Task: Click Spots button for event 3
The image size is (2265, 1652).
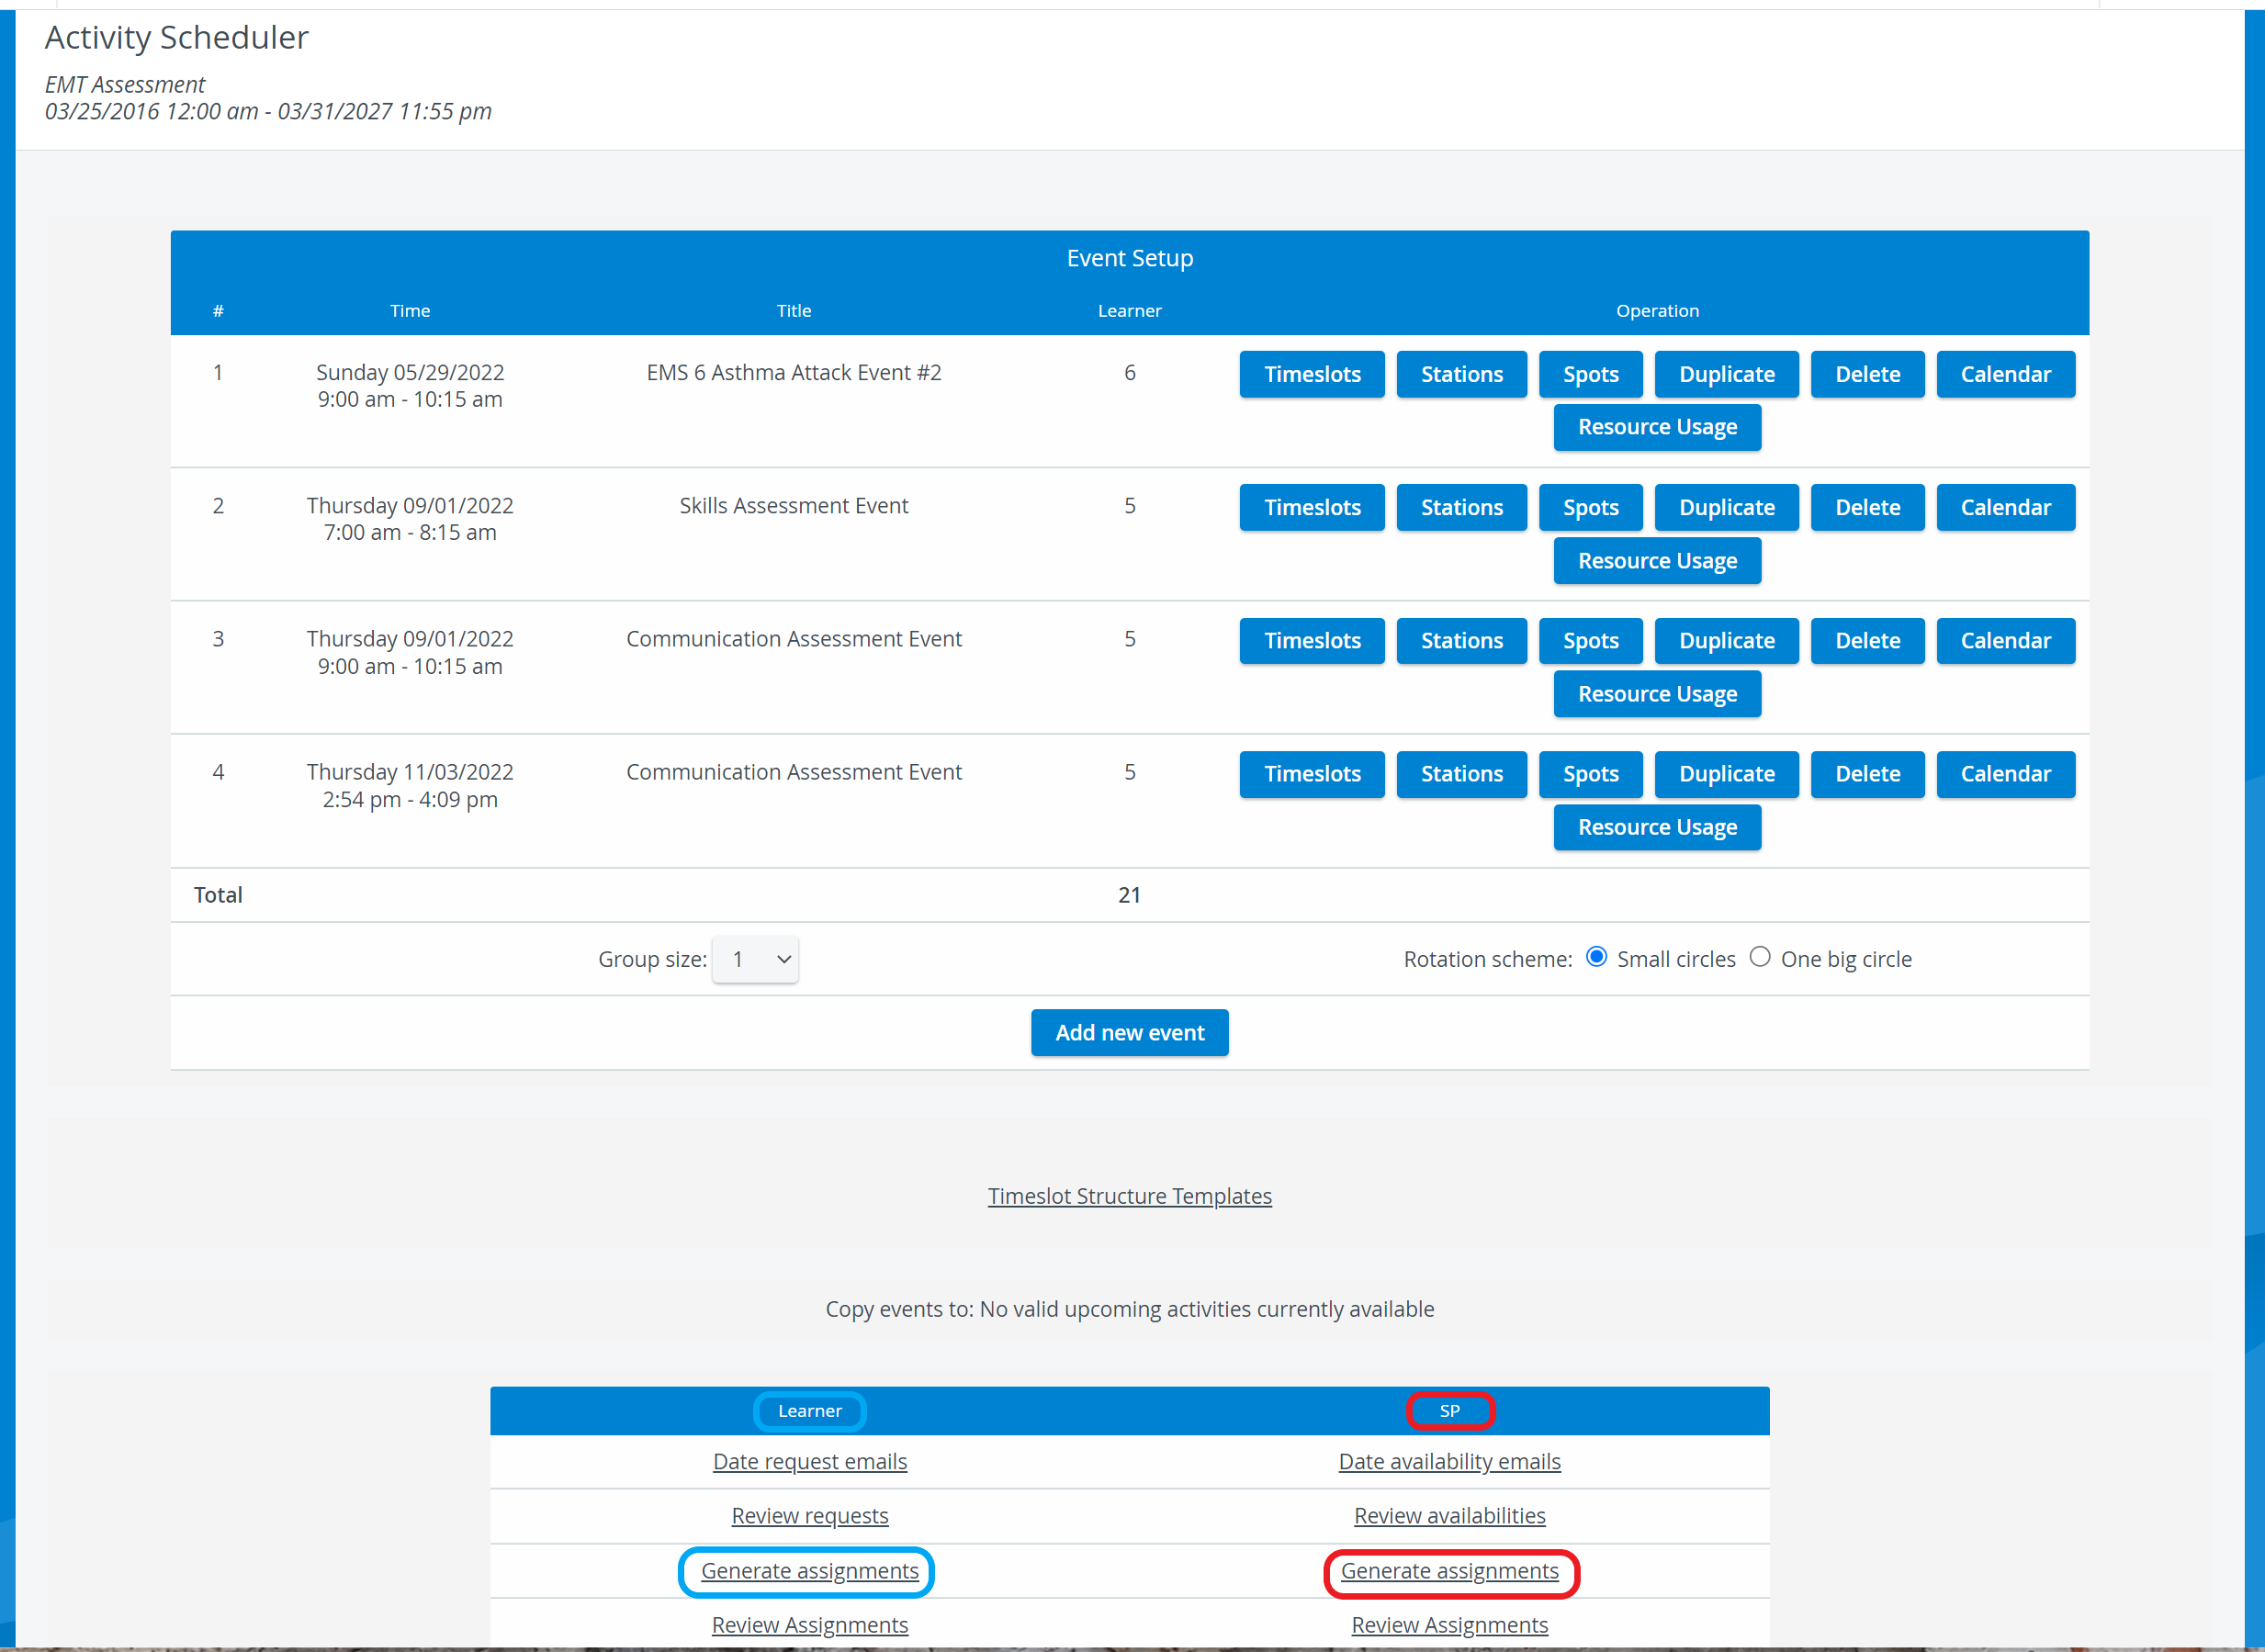Action: click(1590, 640)
